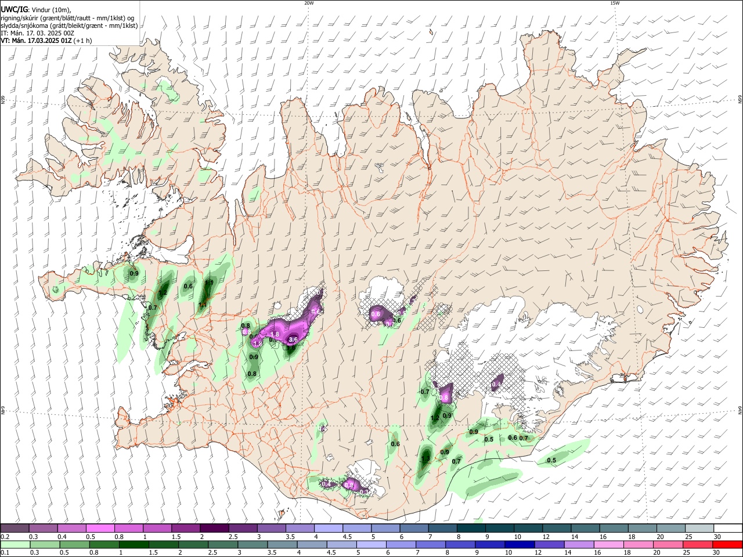Click the 14 label on the rain scale

pos(568,552)
